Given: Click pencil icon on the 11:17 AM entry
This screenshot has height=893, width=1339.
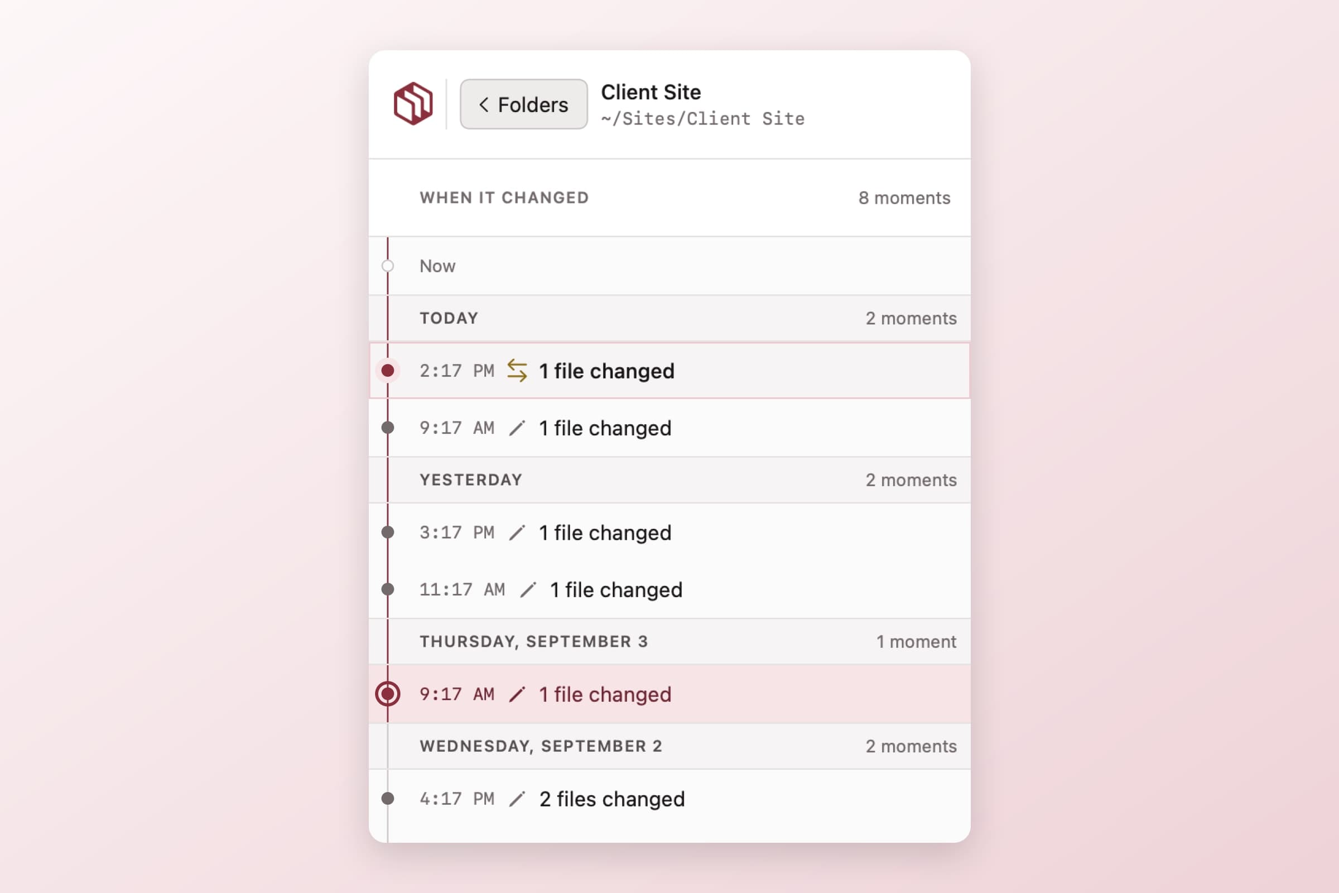Looking at the screenshot, I should click(x=528, y=589).
